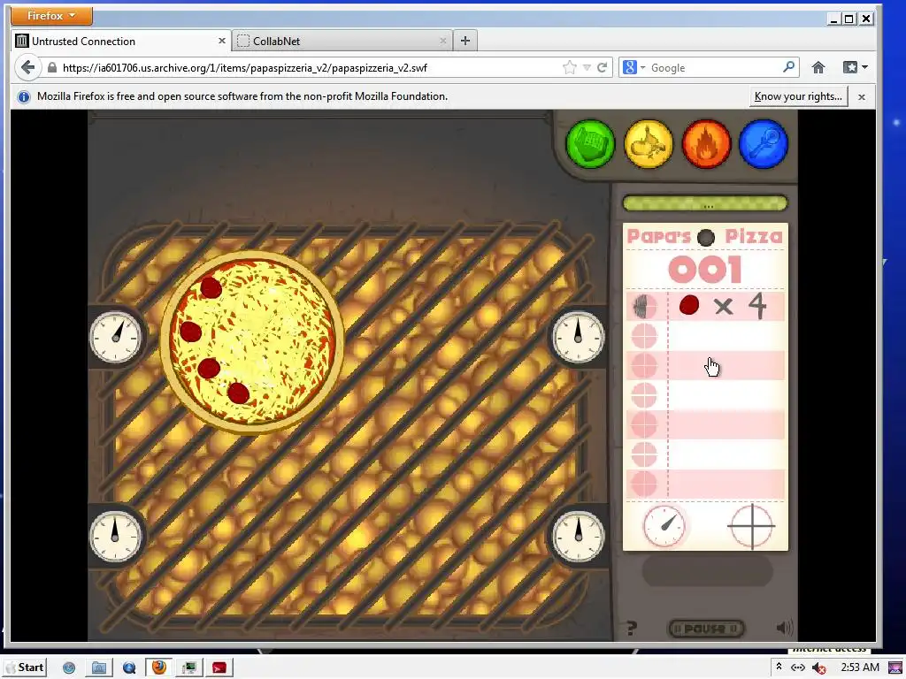The height and width of the screenshot is (679, 906).
Task: Open the blue Cutting Station button
Action: pyautogui.click(x=764, y=144)
